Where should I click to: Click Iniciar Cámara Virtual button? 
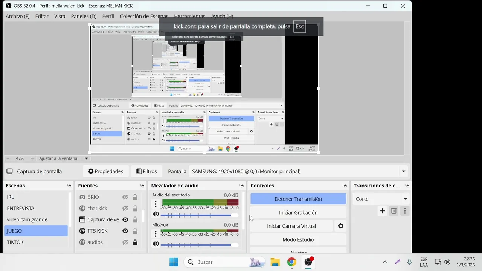[x=291, y=226]
